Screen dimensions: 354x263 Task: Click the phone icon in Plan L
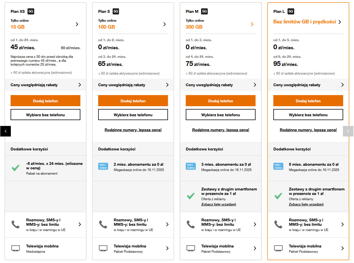[278, 224]
